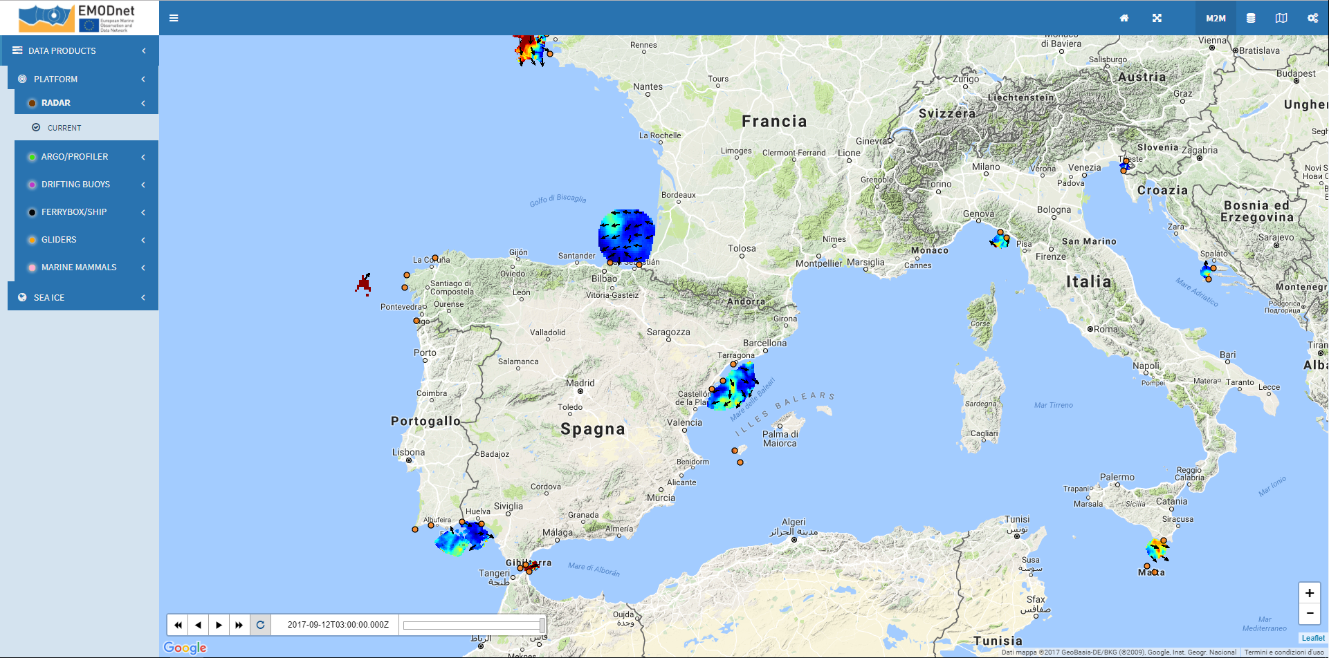
Task: Expand the DRIFTING BUOYS menu
Action: [x=86, y=185]
